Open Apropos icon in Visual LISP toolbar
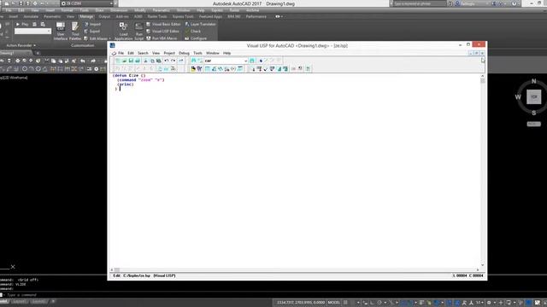Screen dimensions: 547x307 [x=233, y=69]
